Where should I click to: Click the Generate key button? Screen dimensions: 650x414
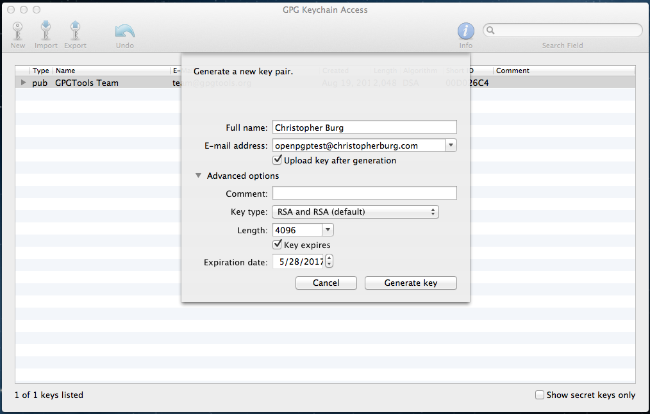pos(410,283)
